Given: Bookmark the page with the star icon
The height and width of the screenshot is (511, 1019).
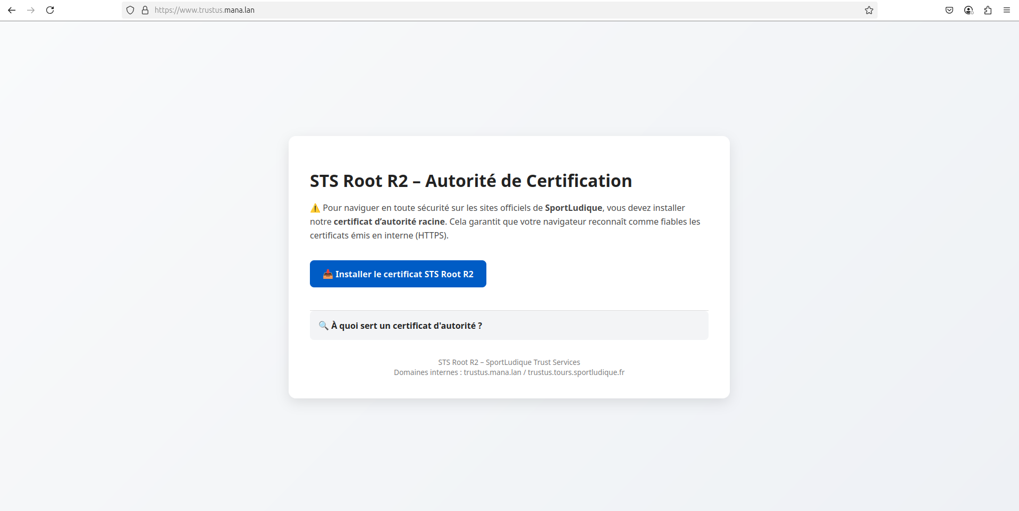Looking at the screenshot, I should click(x=869, y=10).
